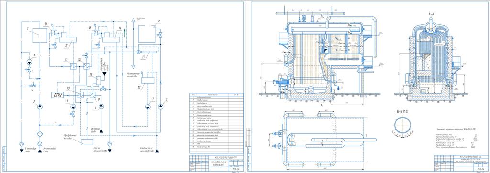This screenshot has width=490, height=173.
Task: Click pump symbol number 8
Action: [160, 107]
